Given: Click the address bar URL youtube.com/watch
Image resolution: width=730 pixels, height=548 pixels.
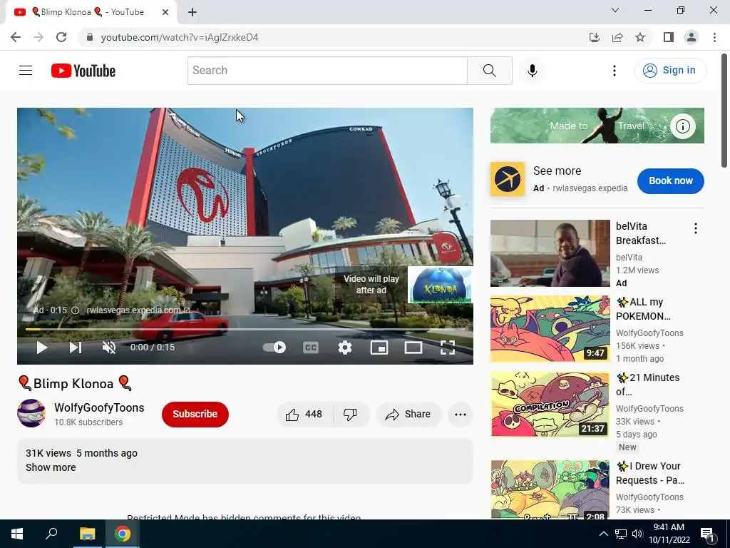Looking at the screenshot, I should [x=180, y=37].
